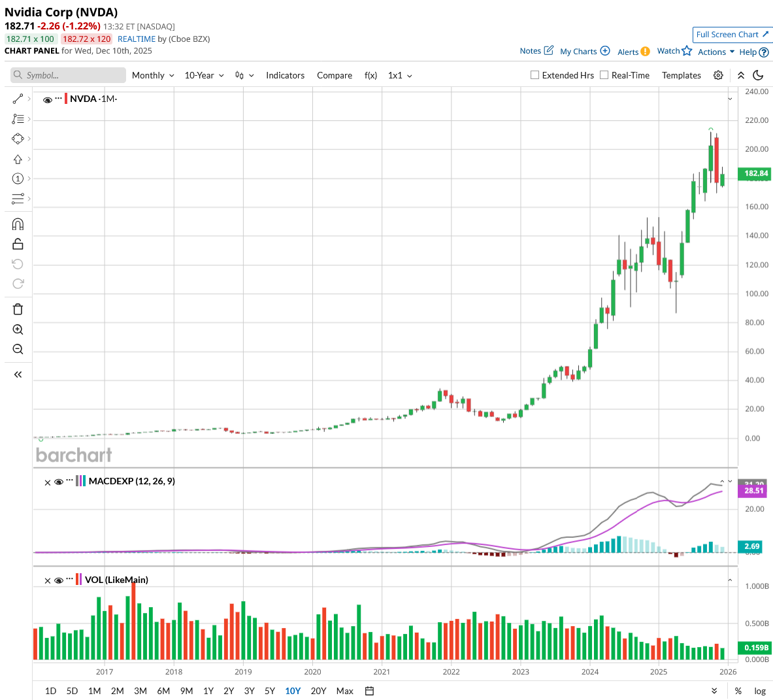This screenshot has width=773, height=700.
Task: Open the 1x1 grid layout dropdown
Action: click(x=400, y=75)
